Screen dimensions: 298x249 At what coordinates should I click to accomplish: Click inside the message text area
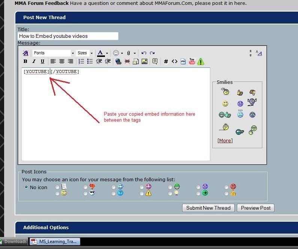coord(116,114)
